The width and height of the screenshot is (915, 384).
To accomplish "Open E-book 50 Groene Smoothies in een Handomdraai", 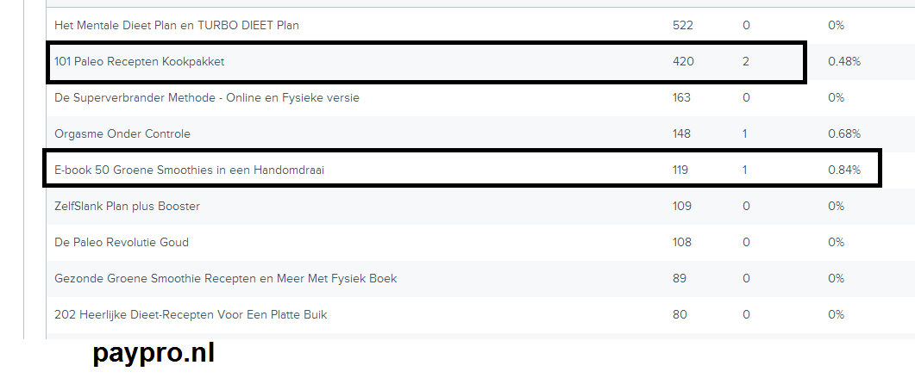I will tap(189, 170).
